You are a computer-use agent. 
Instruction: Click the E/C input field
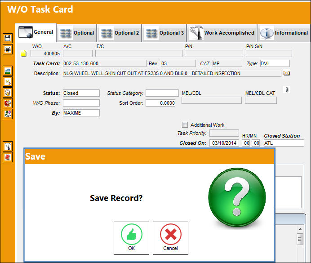pos(139,53)
